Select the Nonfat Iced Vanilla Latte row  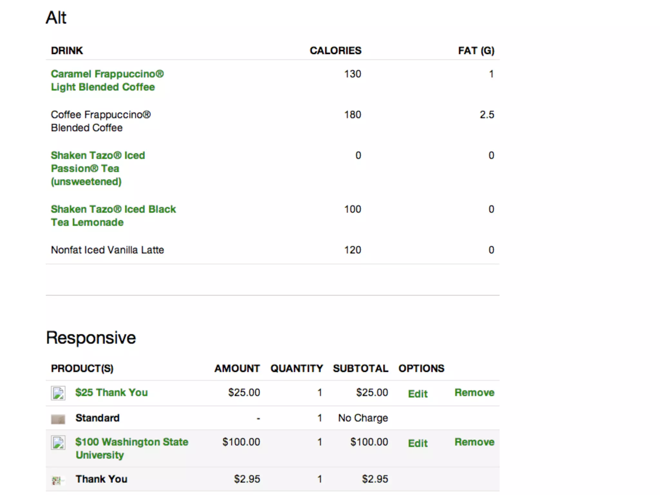point(107,250)
